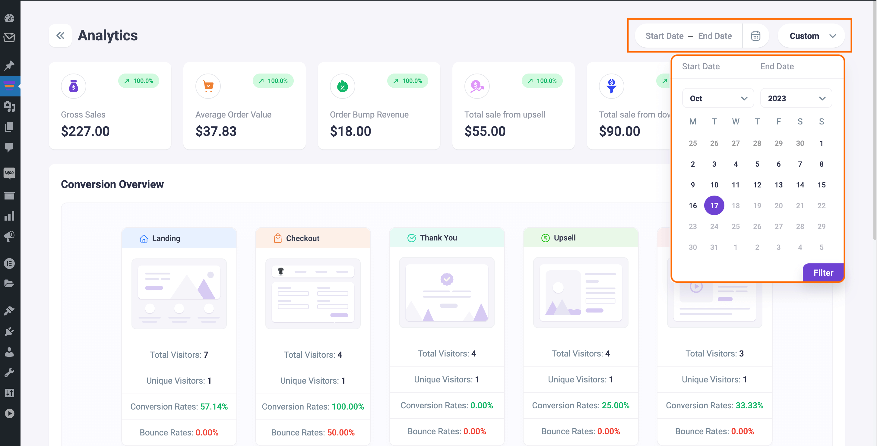Click the Average Order Value $37.83 amount
Screen dimensions: 877x446
[x=216, y=131]
